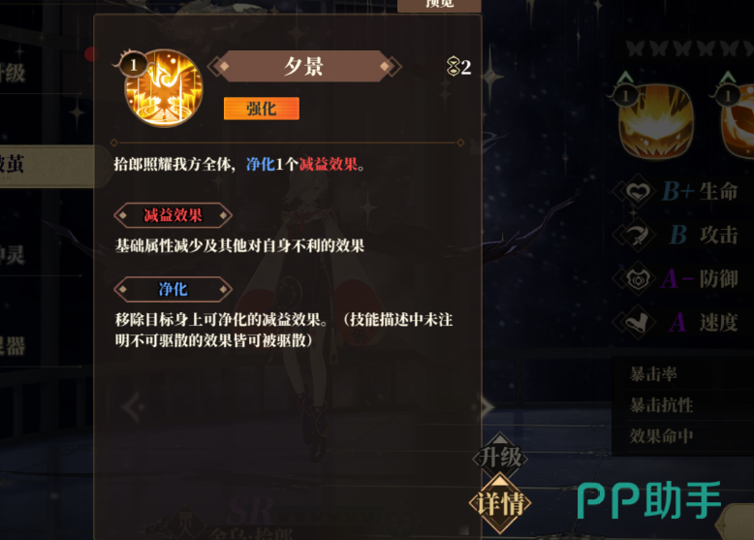Open the 详情 diamond tab
Viewport: 754px width, 540px height.
point(500,503)
